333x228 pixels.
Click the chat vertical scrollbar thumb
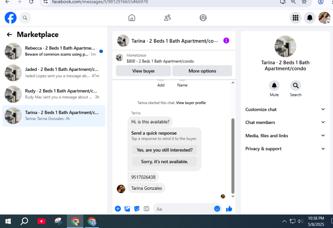233,156
